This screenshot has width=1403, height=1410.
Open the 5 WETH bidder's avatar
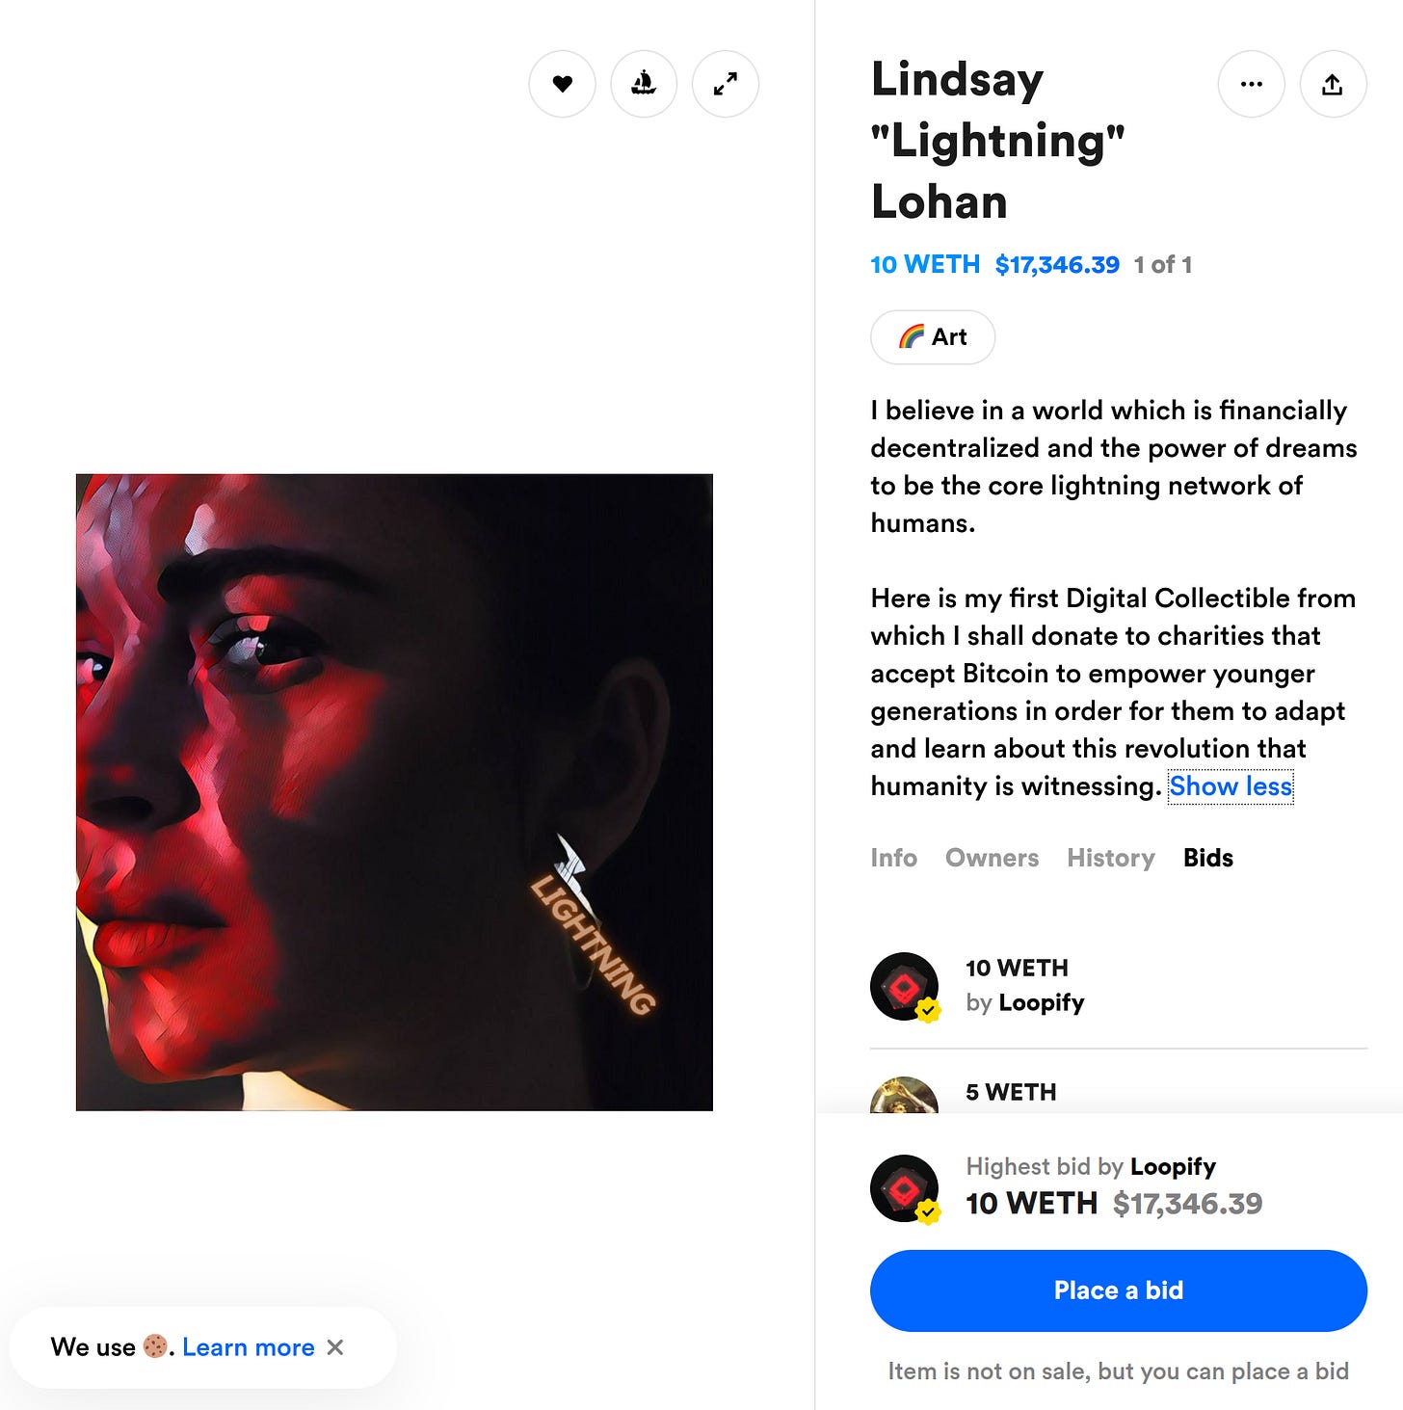coord(904,1095)
